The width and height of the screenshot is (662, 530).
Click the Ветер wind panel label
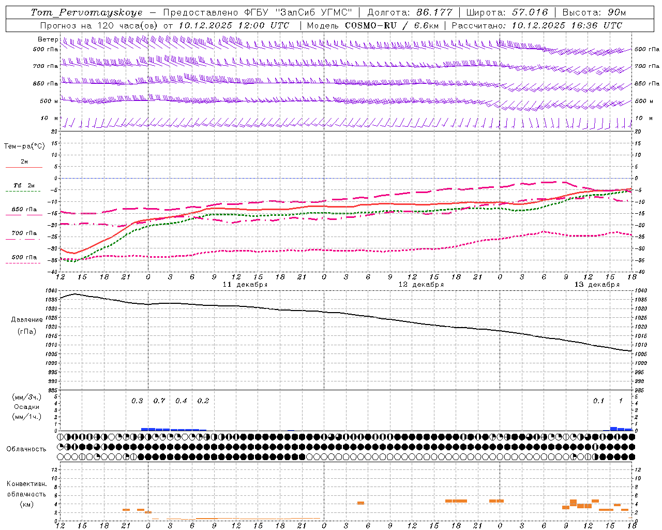(x=48, y=39)
